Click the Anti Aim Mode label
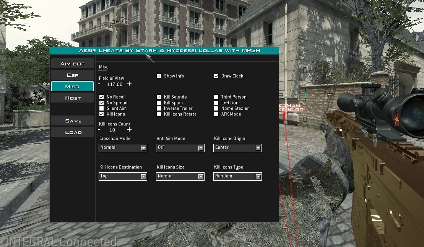The image size is (424, 247). pyautogui.click(x=171, y=139)
